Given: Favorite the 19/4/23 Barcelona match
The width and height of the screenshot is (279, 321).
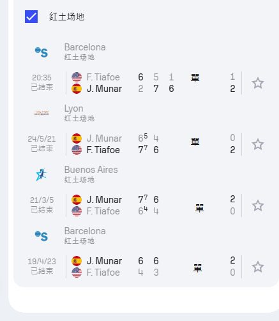Looking at the screenshot, I should (258, 267).
